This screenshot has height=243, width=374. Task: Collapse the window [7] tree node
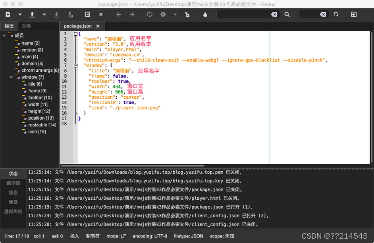pos(11,77)
